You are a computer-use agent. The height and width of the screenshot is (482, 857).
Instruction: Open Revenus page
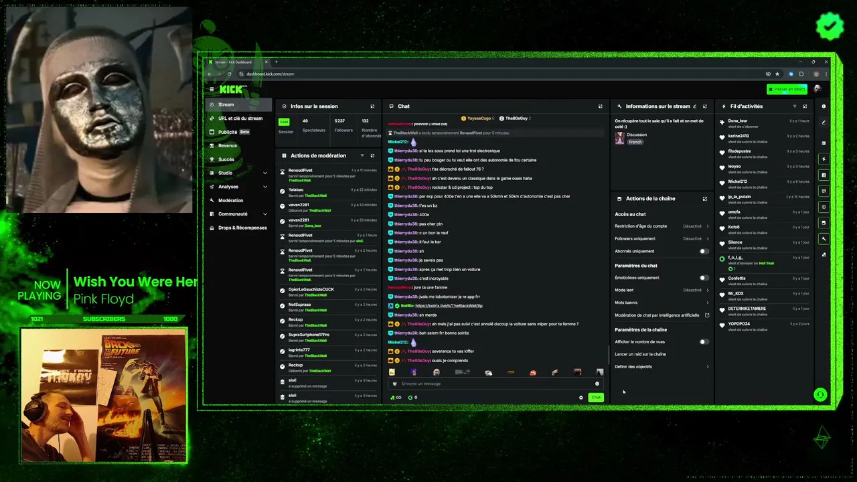point(238,146)
